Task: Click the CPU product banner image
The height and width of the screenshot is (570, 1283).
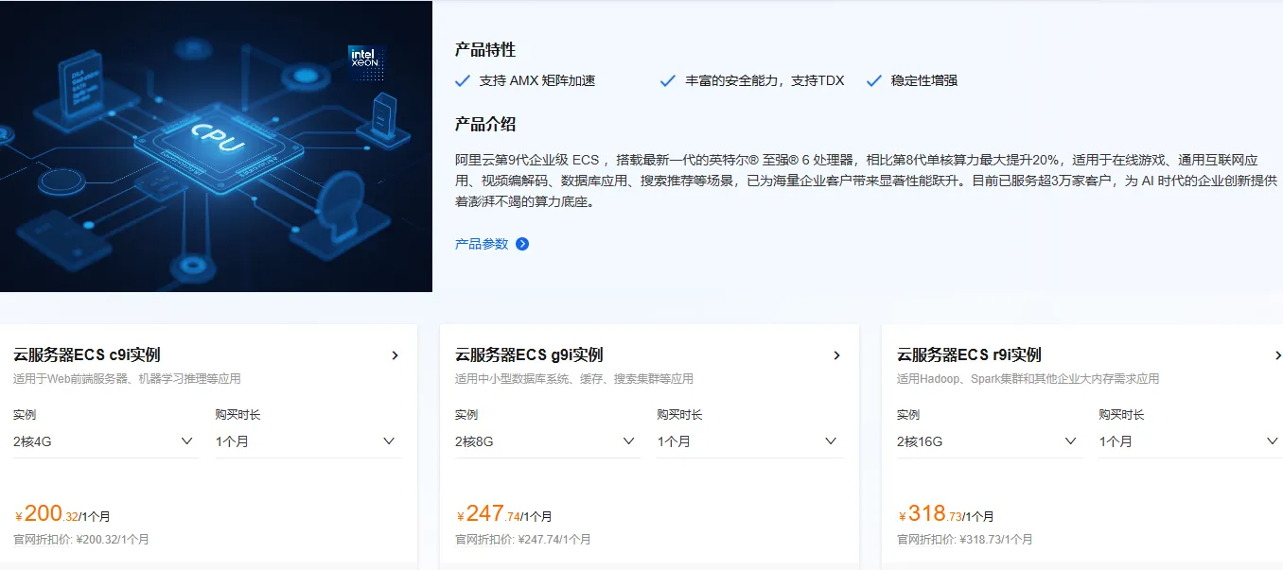Action: tap(216, 146)
